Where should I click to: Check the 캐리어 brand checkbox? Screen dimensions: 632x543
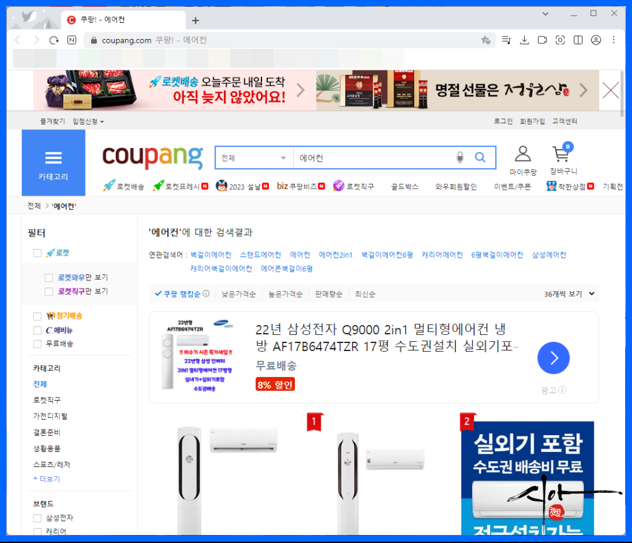[37, 532]
